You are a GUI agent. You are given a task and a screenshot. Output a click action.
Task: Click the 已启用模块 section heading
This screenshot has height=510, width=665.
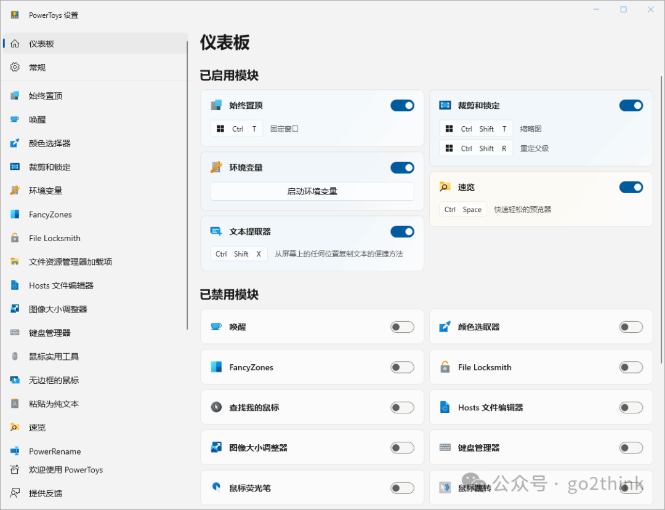pos(229,76)
